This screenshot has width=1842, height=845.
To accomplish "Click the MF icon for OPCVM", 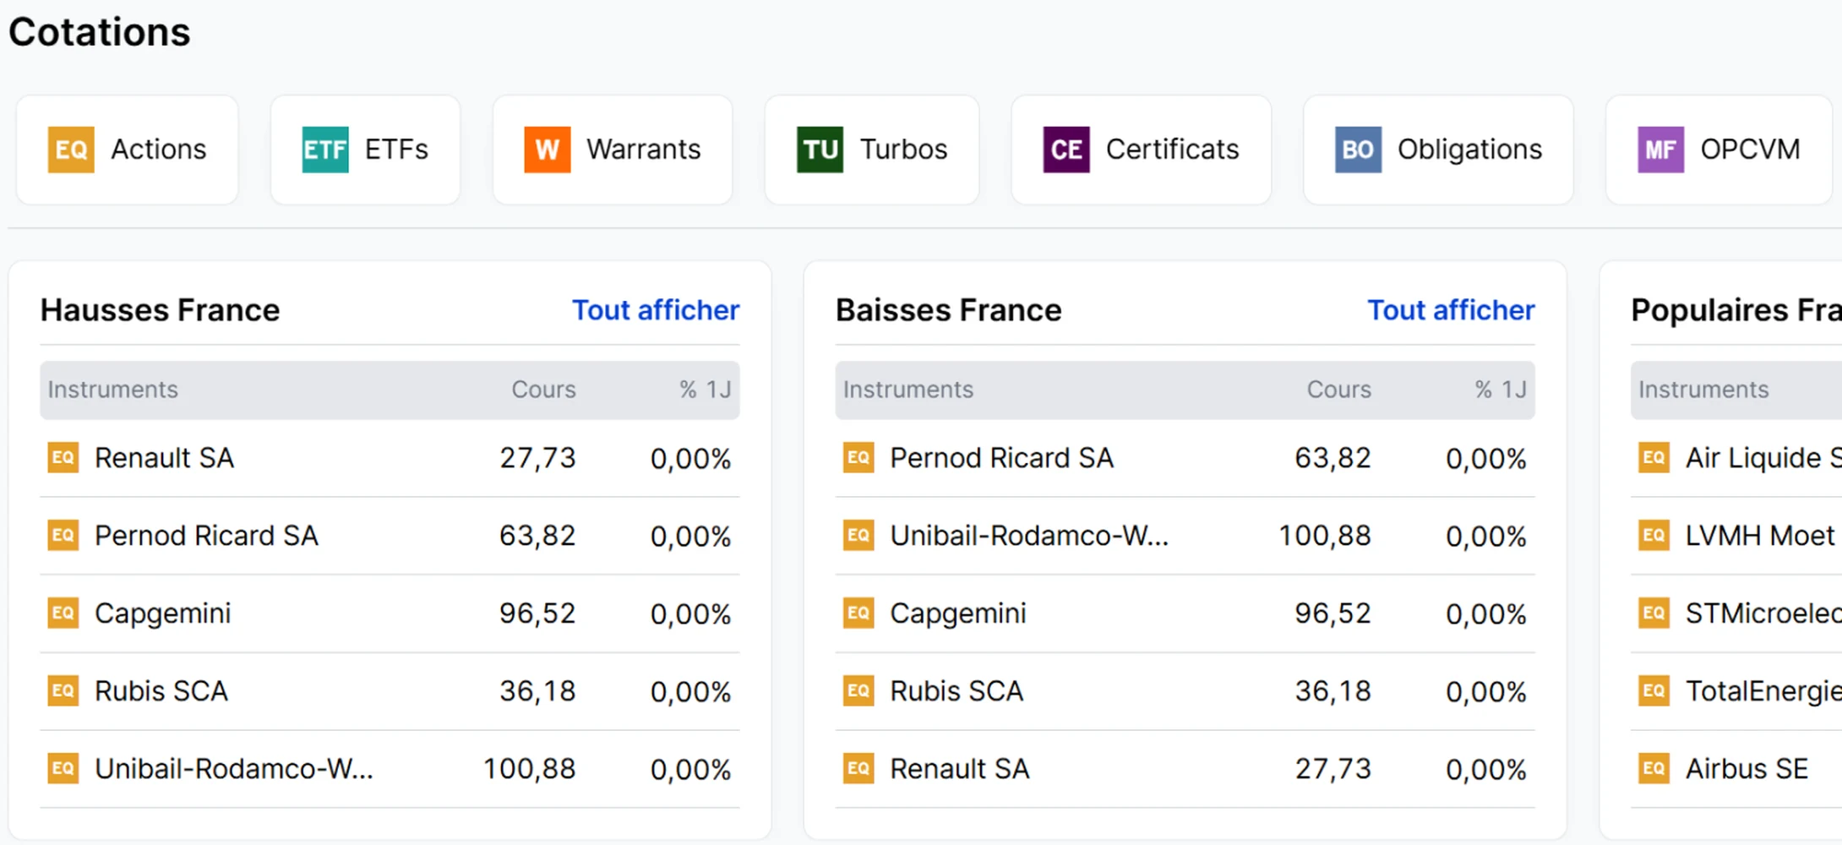I will pos(1660,150).
